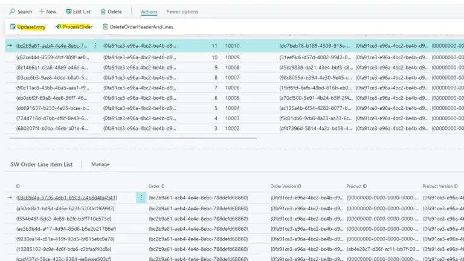Screen dimensions: 464x261
Task: Sort by Product Version ID column header
Action: pyautogui.click(x=440, y=186)
